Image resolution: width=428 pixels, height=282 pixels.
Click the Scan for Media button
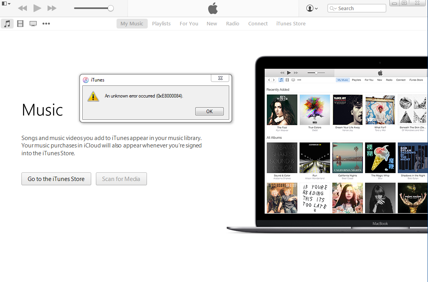click(x=121, y=179)
